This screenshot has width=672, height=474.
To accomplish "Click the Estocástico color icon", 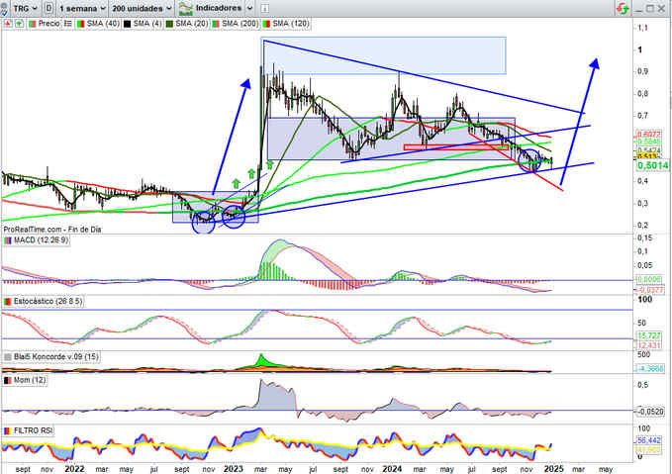I will [x=8, y=302].
